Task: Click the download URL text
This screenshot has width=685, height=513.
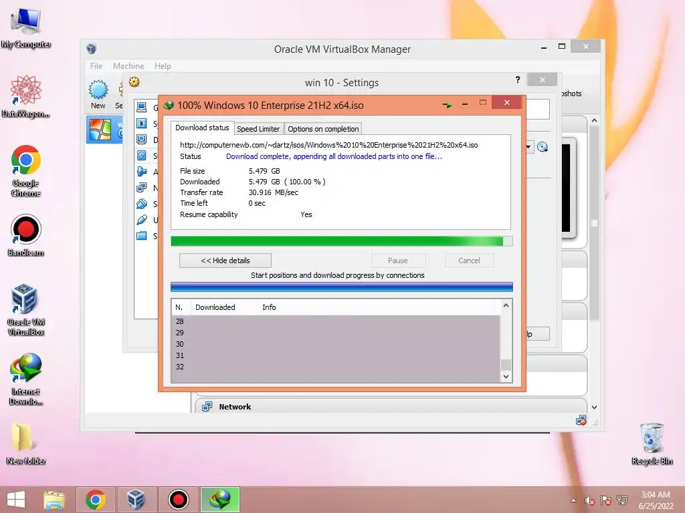Action: pos(329,145)
